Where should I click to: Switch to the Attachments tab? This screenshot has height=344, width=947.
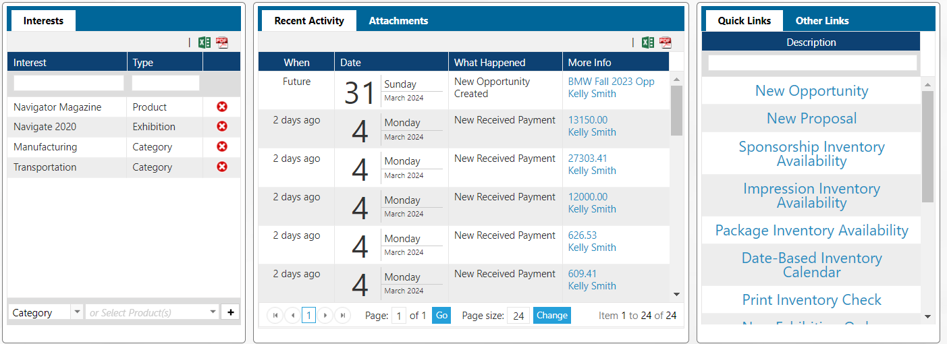coord(398,21)
